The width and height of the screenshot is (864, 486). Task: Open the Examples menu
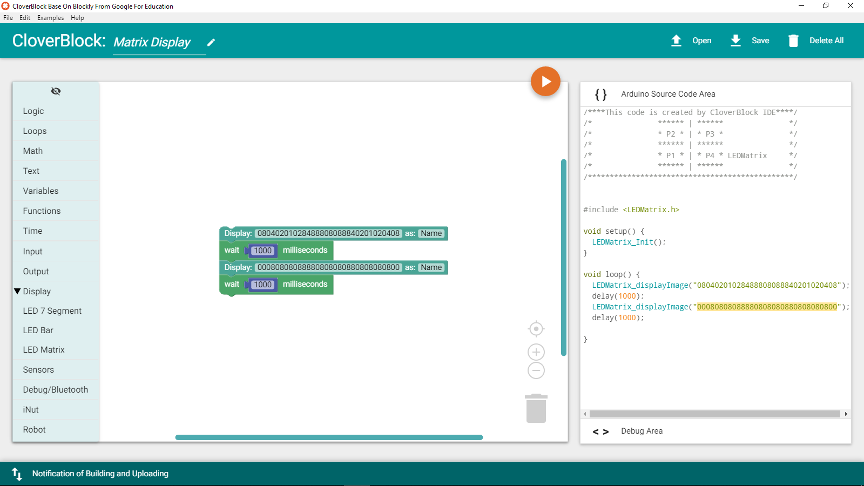50,18
